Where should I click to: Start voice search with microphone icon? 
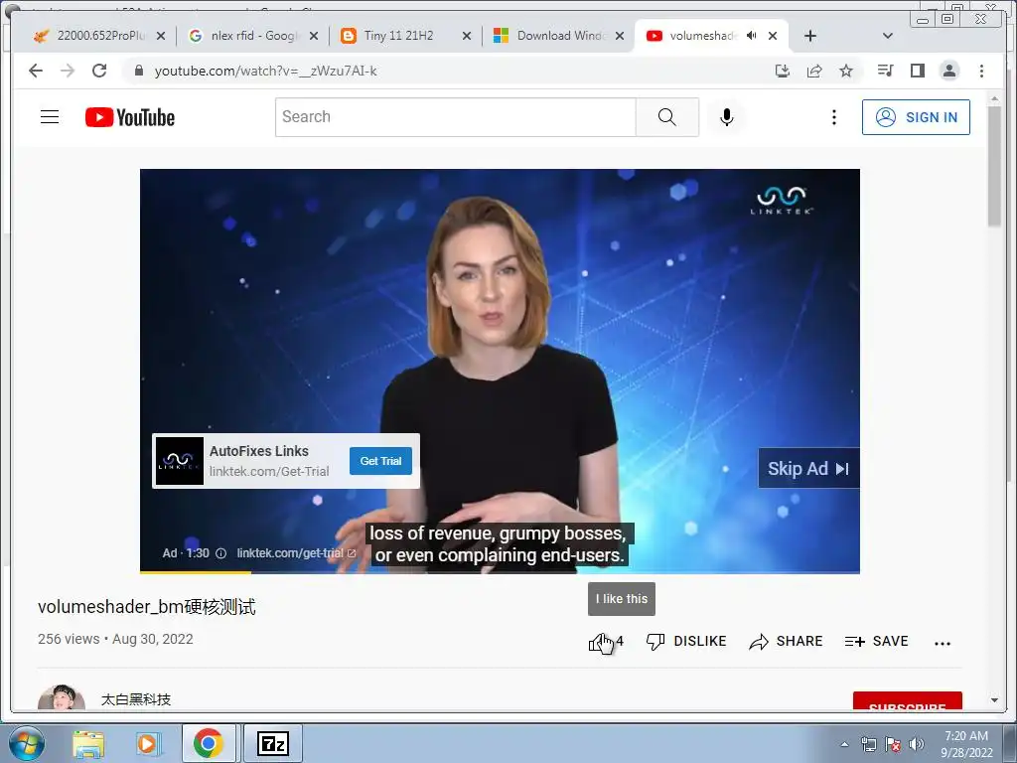click(726, 117)
